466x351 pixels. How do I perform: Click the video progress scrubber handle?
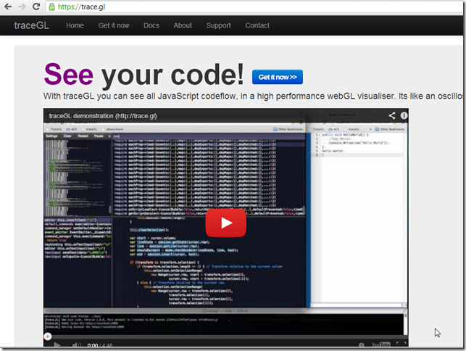pyautogui.click(x=48, y=336)
